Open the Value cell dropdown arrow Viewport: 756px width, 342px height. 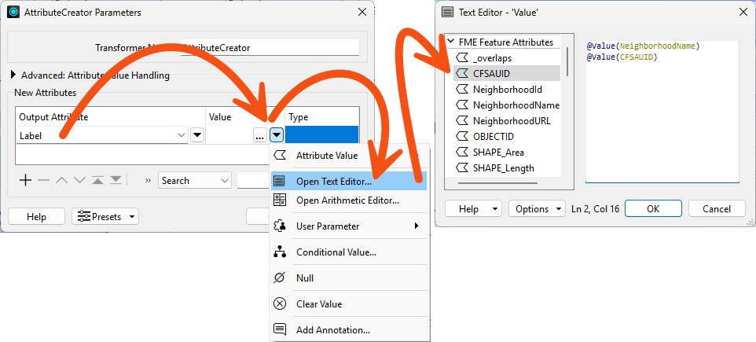tap(276, 136)
